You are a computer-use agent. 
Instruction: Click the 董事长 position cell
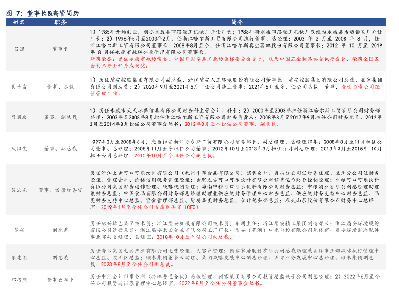tap(60, 48)
